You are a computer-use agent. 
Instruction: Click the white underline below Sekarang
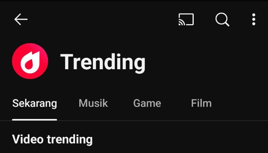click(x=34, y=119)
